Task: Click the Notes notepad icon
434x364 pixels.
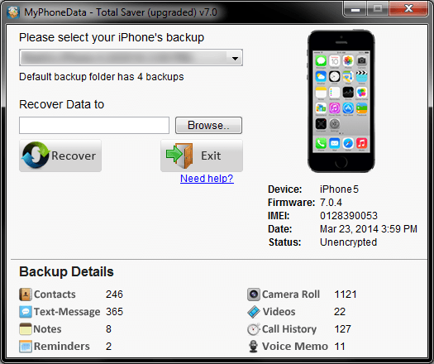Action: 26,329
